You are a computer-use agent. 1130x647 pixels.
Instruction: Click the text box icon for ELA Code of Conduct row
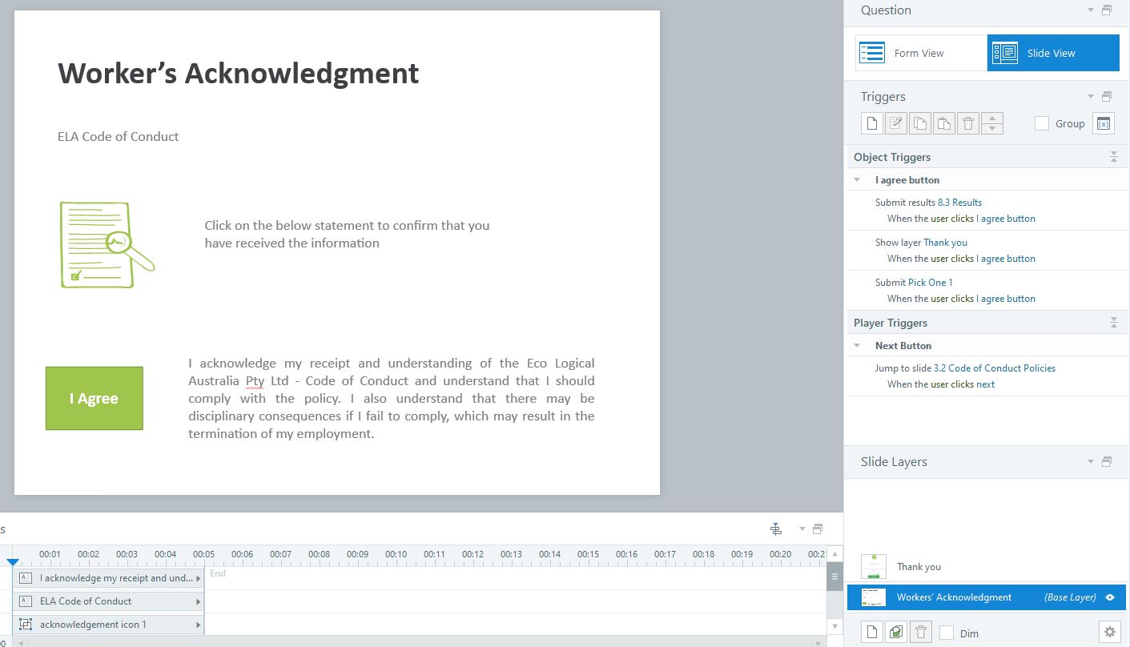click(26, 601)
